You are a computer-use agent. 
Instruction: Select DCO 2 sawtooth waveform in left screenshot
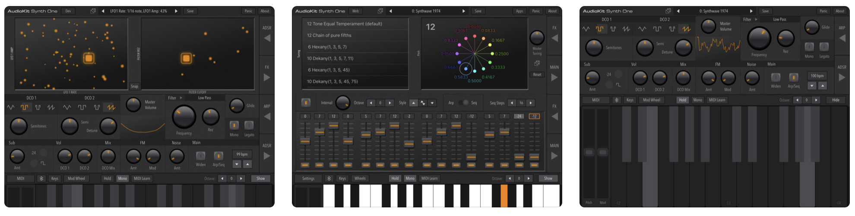[x=111, y=107]
